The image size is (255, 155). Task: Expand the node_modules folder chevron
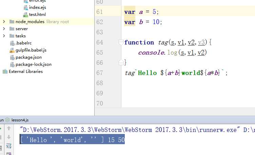pos(4,21)
